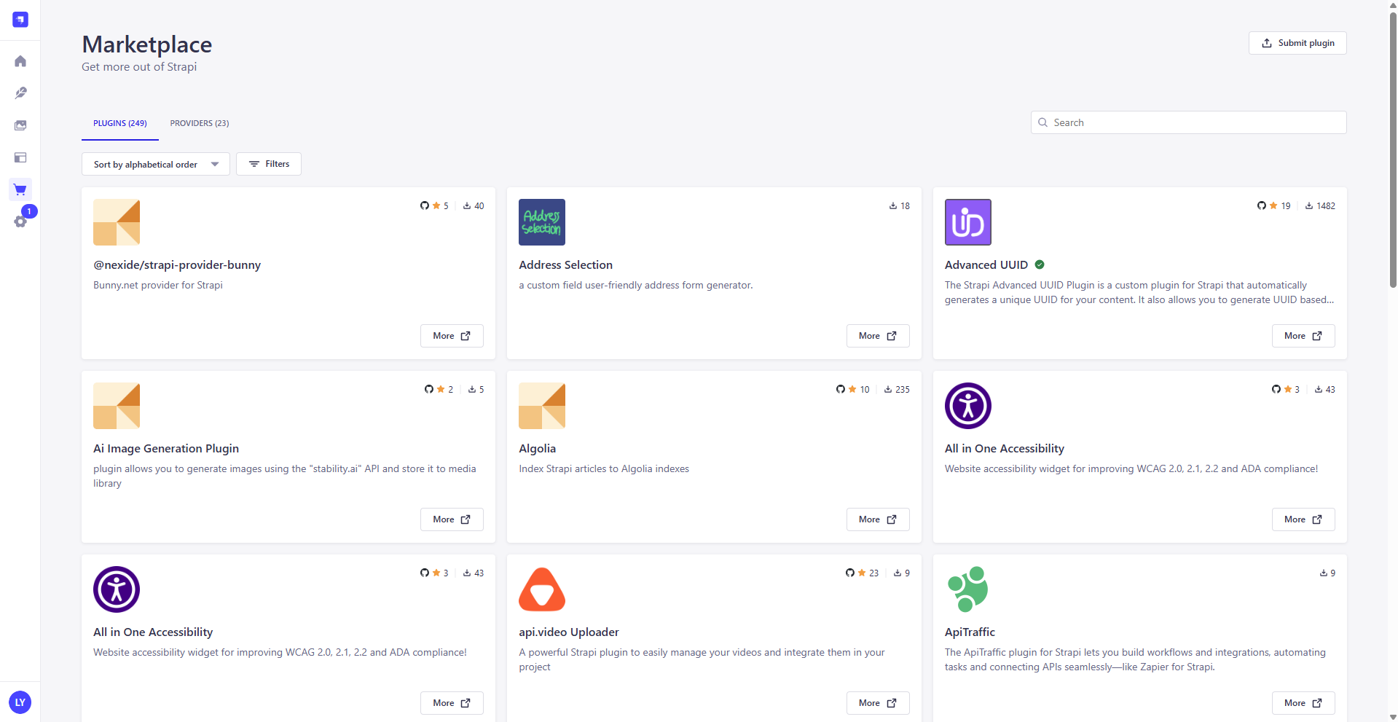Screen dimensions: 1398x722
Task: Click 235 downloads count on Algolia
Action: coord(903,390)
